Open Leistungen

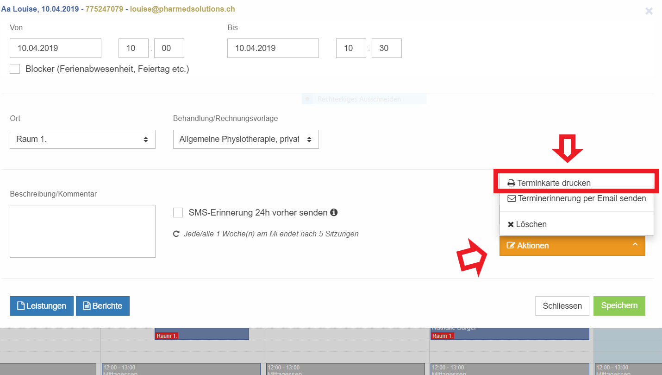coord(42,306)
